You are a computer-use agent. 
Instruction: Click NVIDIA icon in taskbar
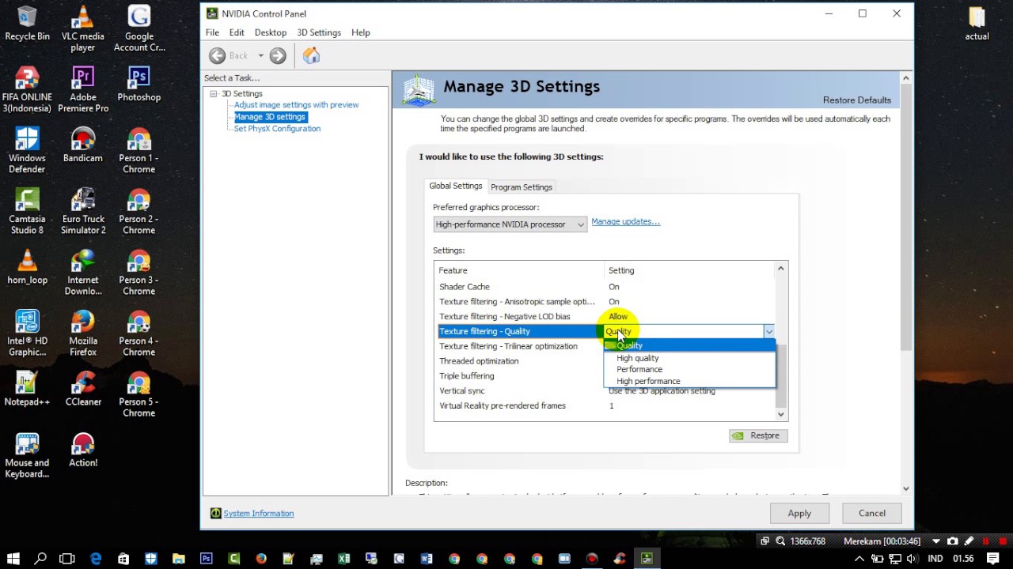point(647,559)
